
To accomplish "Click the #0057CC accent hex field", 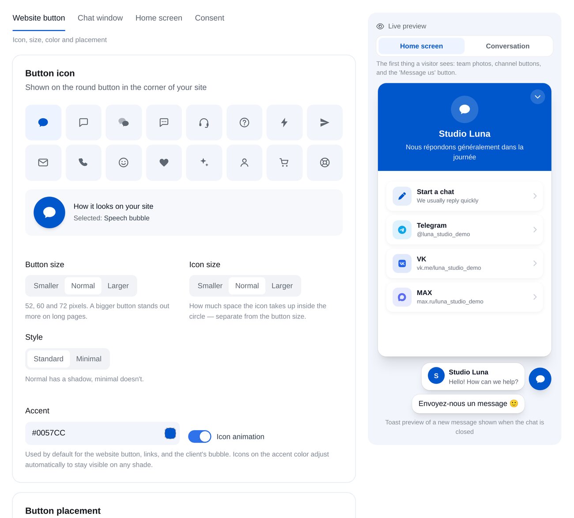I will 102,433.
